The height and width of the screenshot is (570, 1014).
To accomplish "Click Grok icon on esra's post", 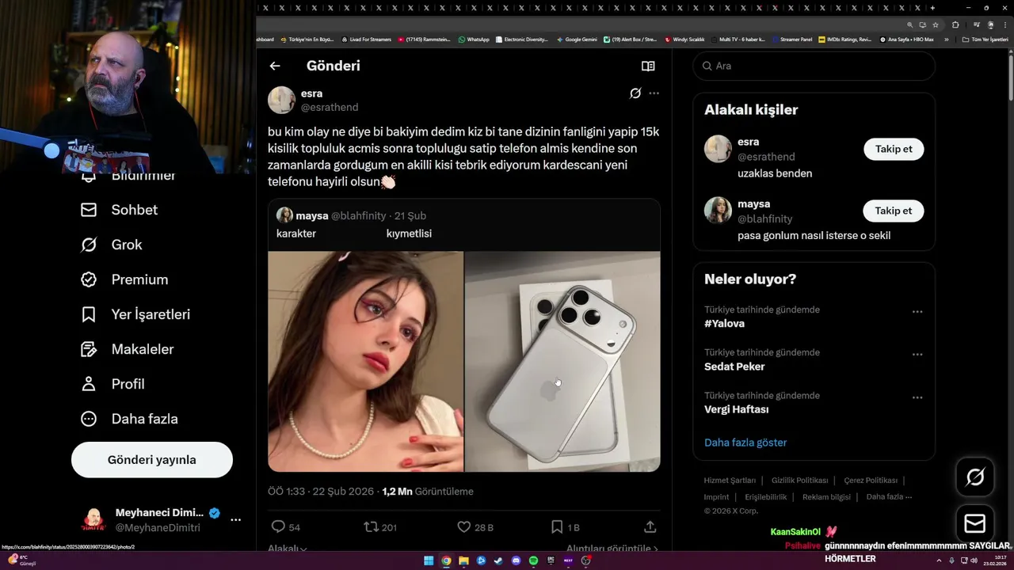I will tap(635, 93).
